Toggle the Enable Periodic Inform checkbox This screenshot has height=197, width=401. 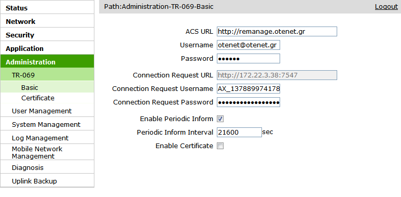point(220,119)
